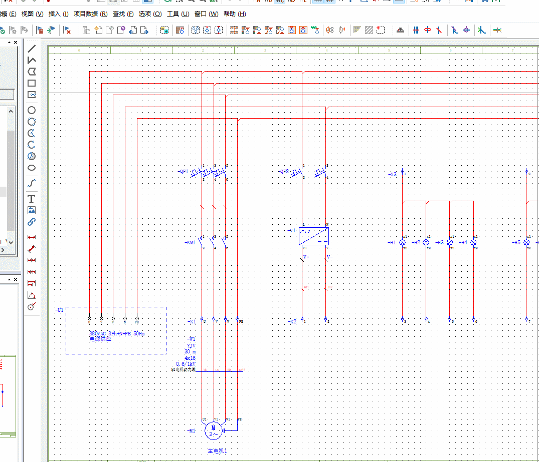The width and height of the screenshot is (539, 462).
Task: Select the Linear dimension tool
Action: point(32,237)
